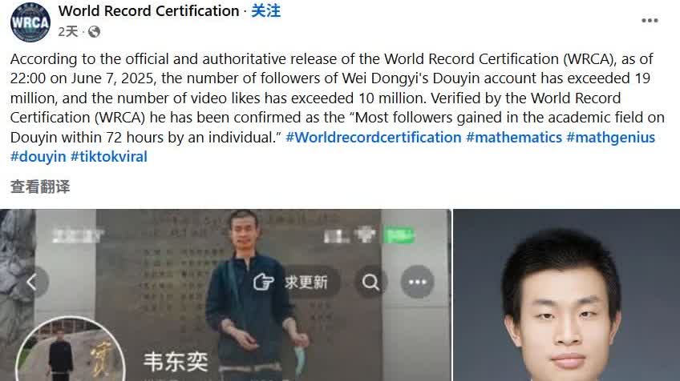Click the 2天 post timestamp
Image resolution: width=680 pixels, height=381 pixels.
pos(68,31)
